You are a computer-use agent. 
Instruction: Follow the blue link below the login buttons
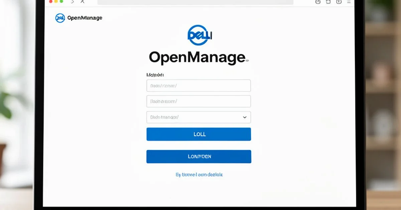point(198,174)
